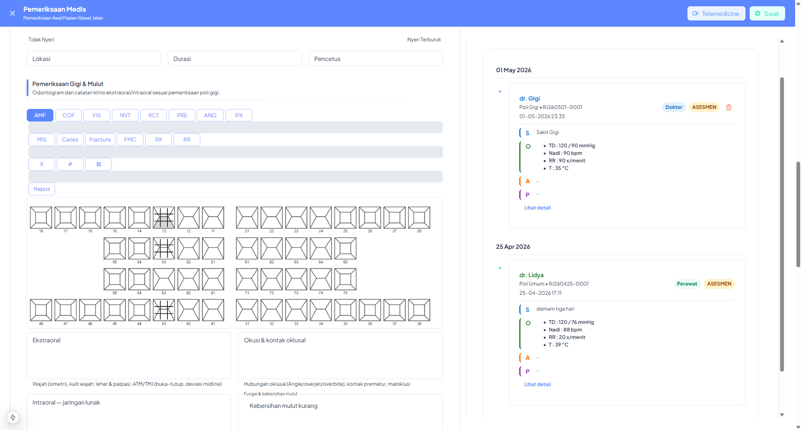Viewport: 801px width, 430px height.
Task: Clear the odontogram selection with Hapus
Action: [x=42, y=189]
